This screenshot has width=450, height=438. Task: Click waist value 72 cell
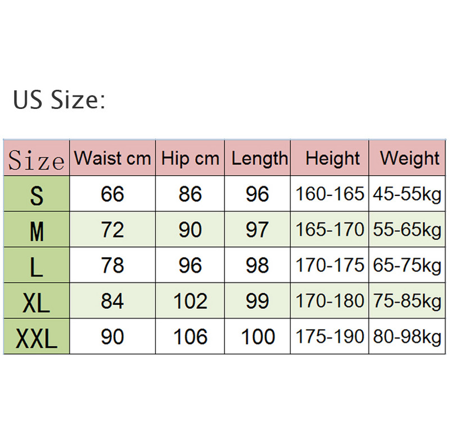112,230
